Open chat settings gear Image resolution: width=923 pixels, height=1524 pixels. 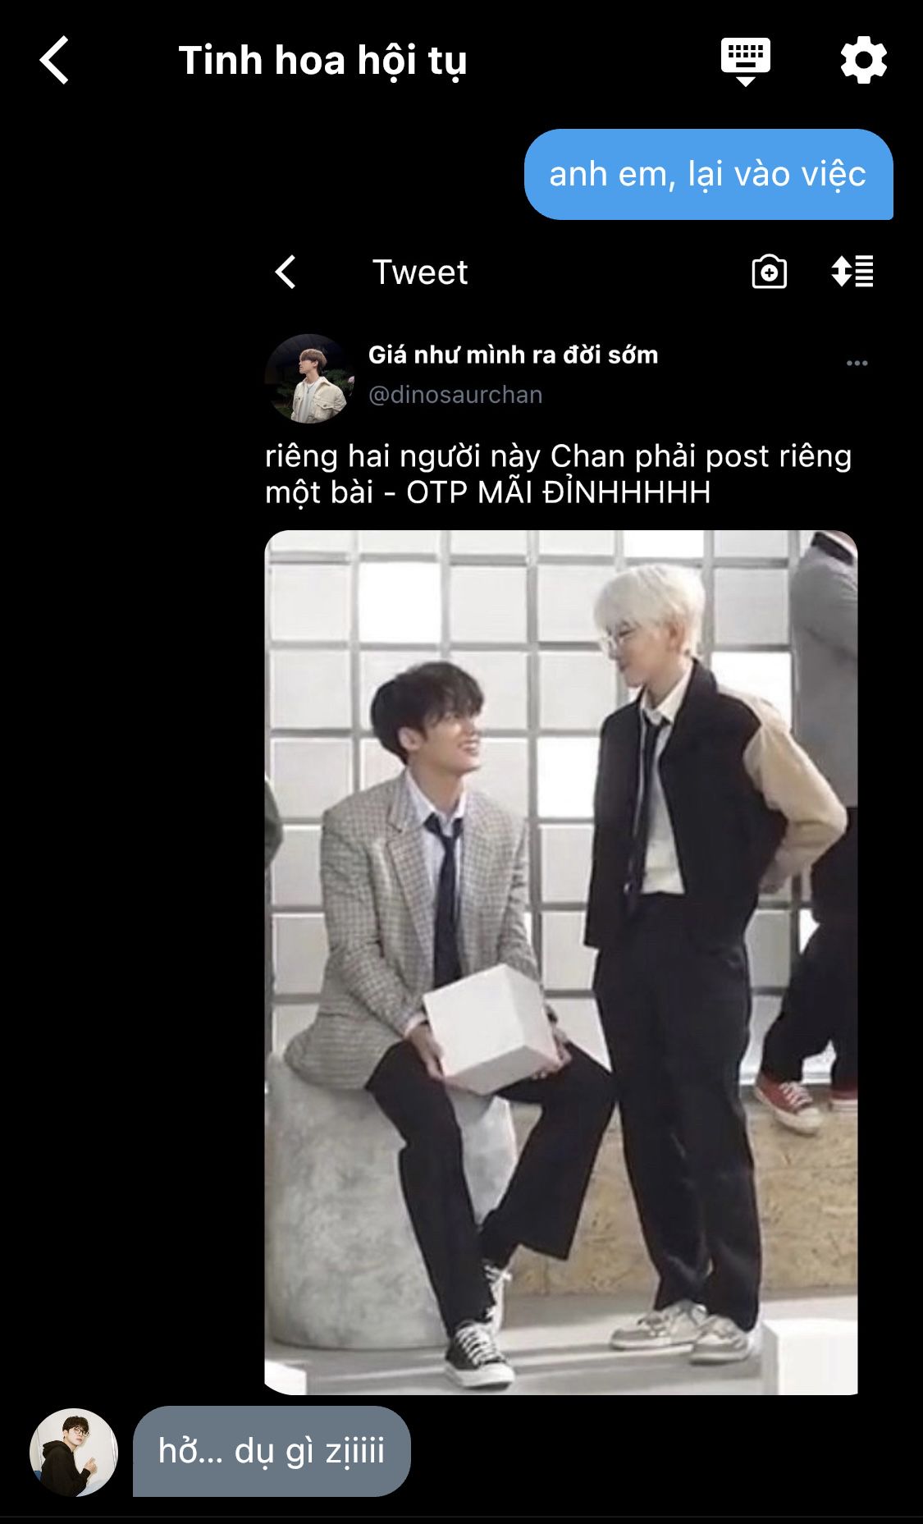tap(864, 60)
